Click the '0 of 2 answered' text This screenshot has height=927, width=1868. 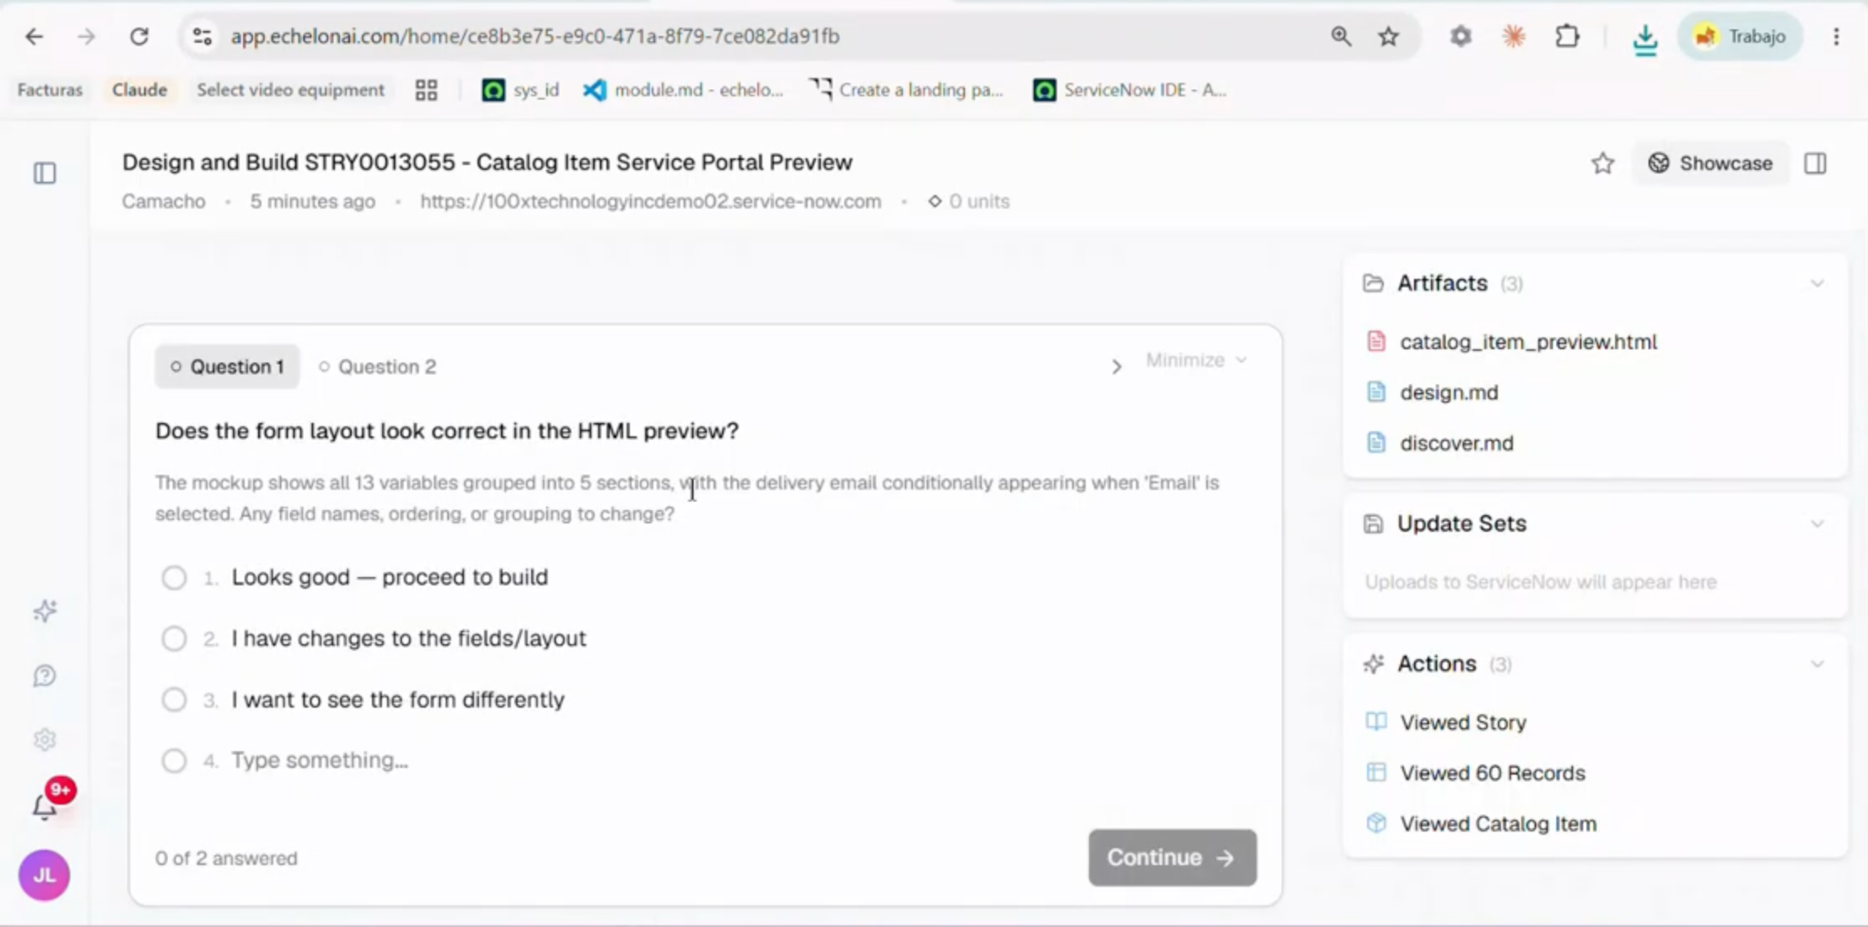click(226, 858)
